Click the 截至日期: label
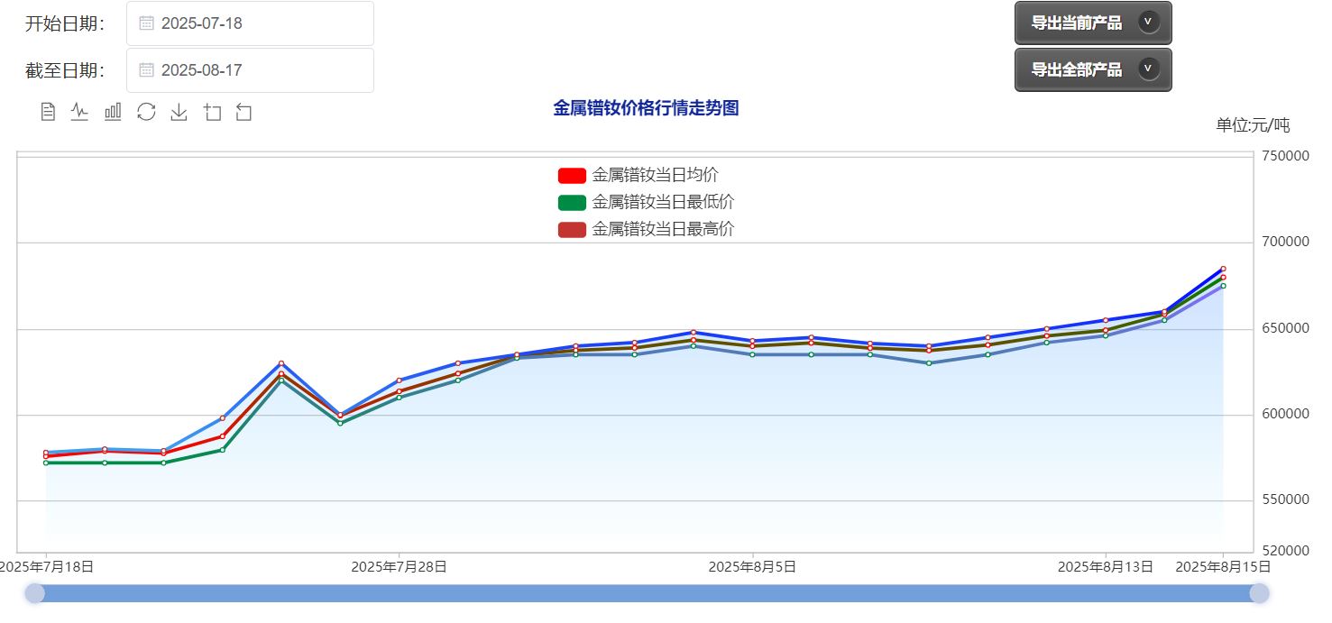The height and width of the screenshot is (623, 1332). pos(65,71)
